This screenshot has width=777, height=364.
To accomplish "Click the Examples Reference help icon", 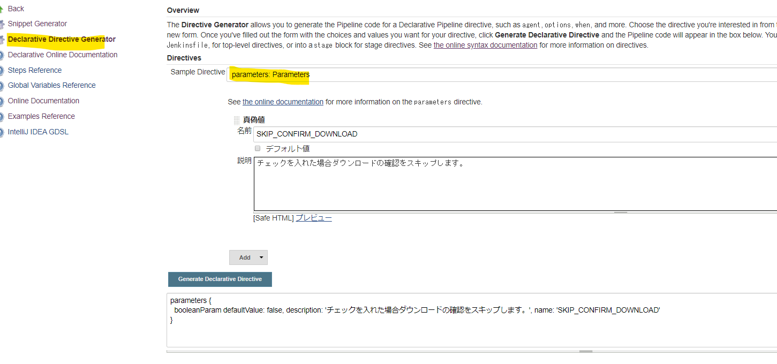I will [2, 117].
